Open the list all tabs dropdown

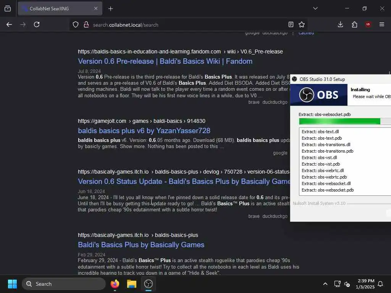(x=315, y=8)
